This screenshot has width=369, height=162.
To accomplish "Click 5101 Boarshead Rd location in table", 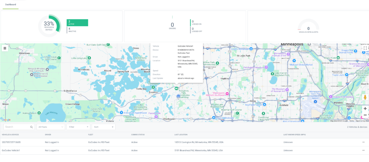I will pos(199,150).
